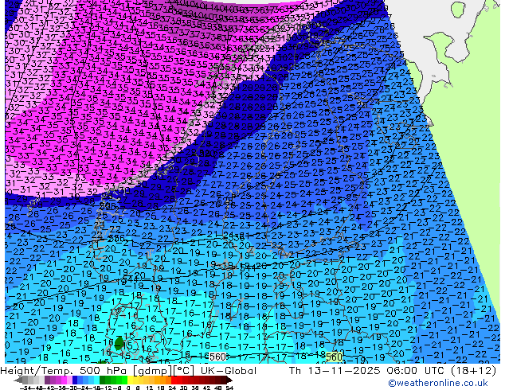Click the 'UK-Global' model label
Viewport: 505px width, 390px height.
coord(229,371)
